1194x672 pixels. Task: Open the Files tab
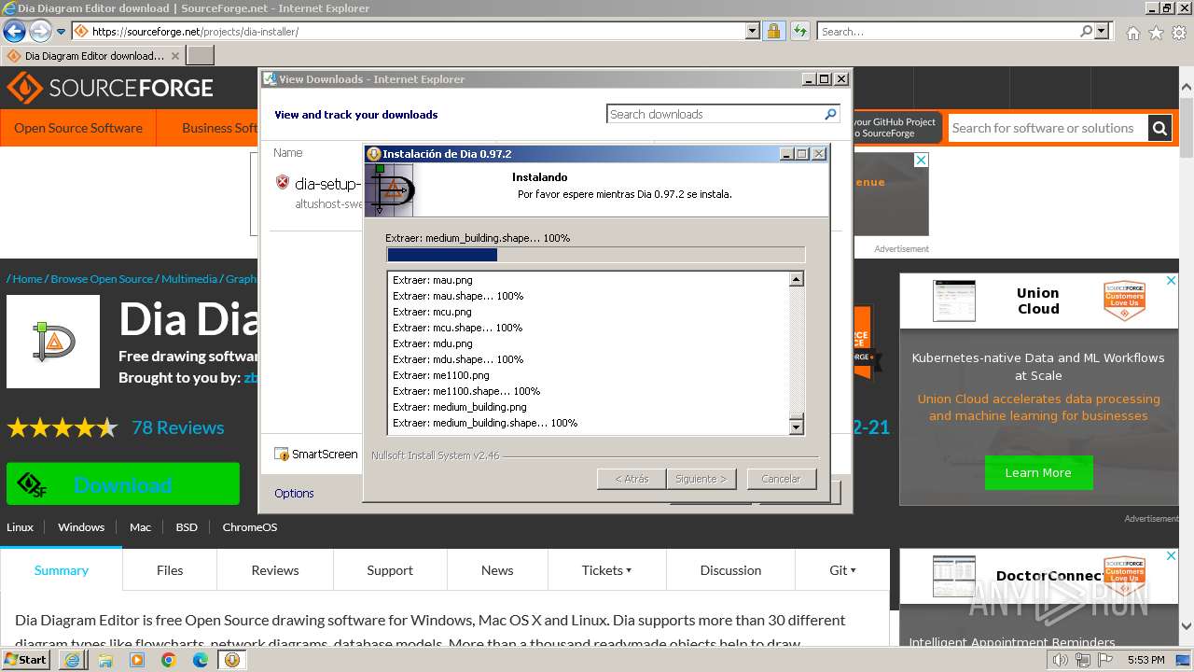tap(170, 570)
